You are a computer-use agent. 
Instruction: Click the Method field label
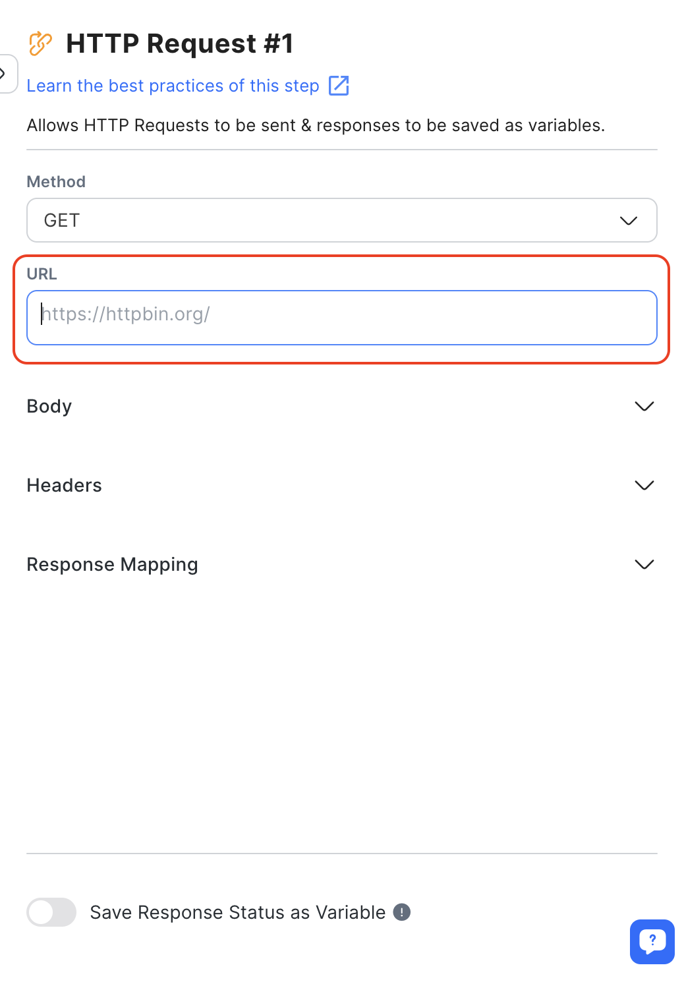pyautogui.click(x=56, y=181)
